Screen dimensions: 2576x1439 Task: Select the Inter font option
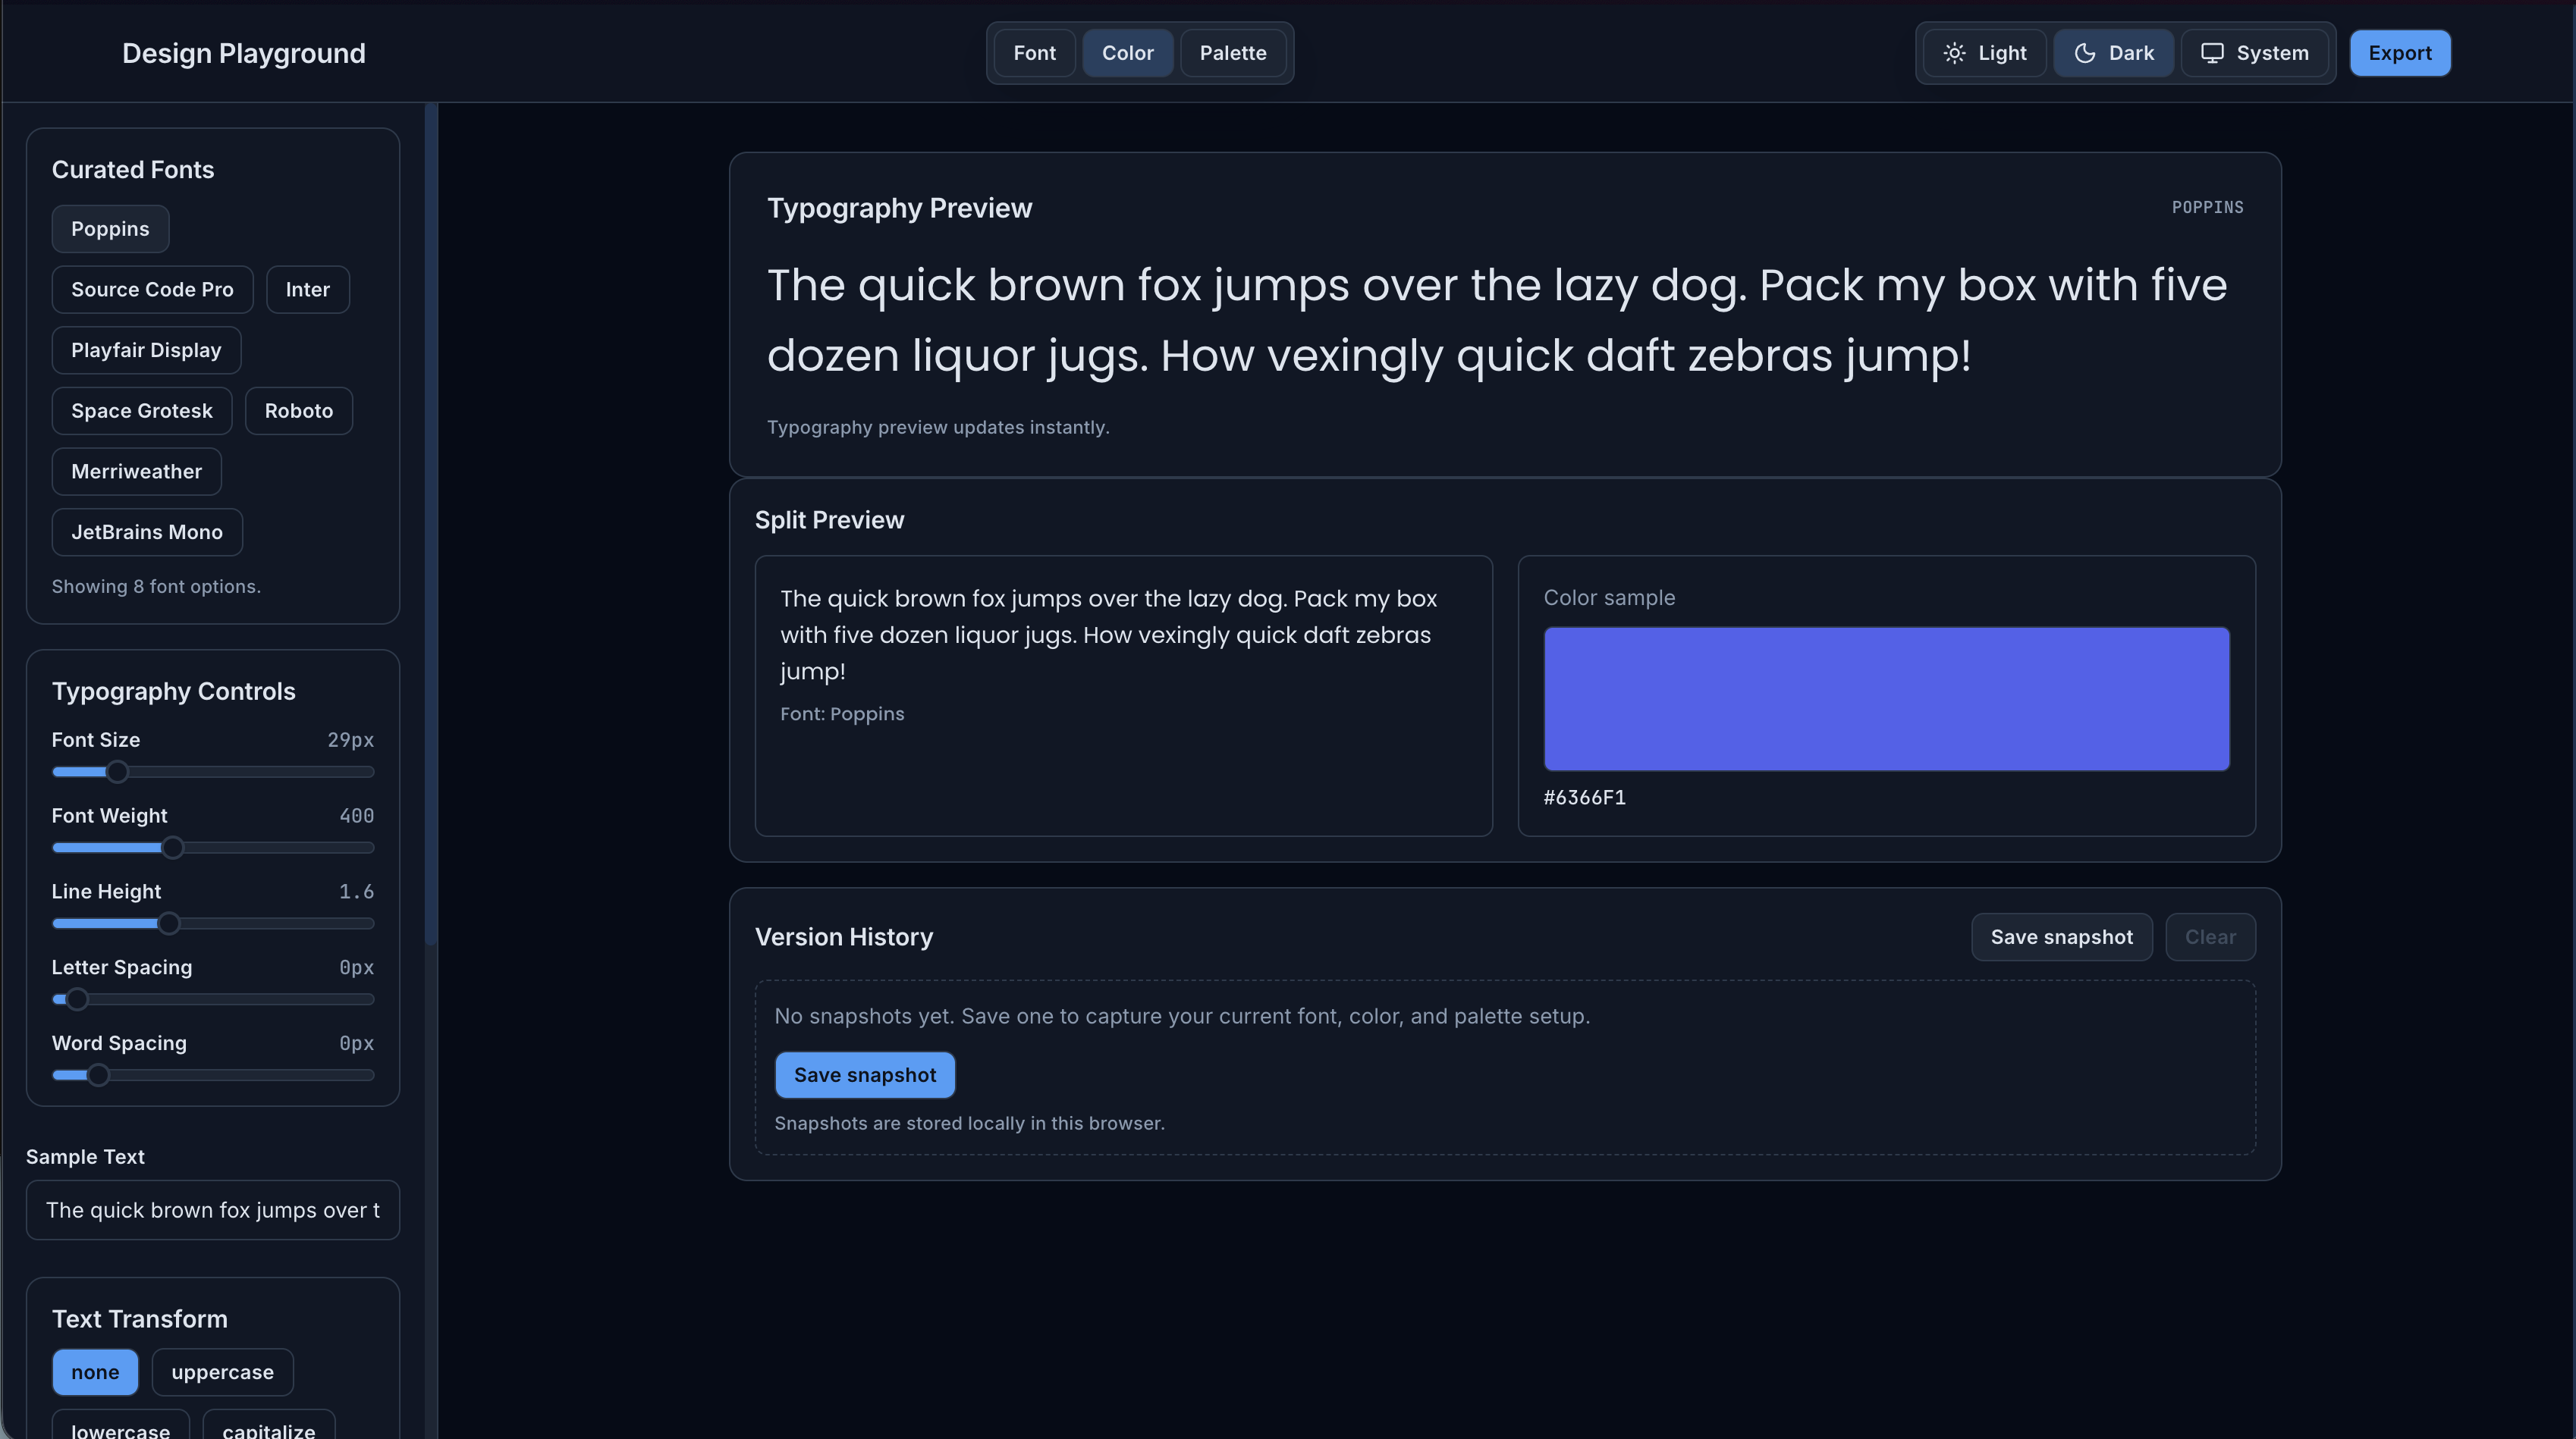[307, 289]
